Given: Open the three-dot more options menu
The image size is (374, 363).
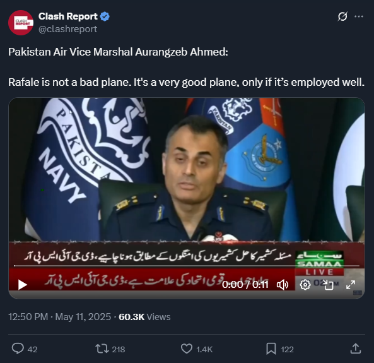Looking at the screenshot, I should click(x=359, y=16).
